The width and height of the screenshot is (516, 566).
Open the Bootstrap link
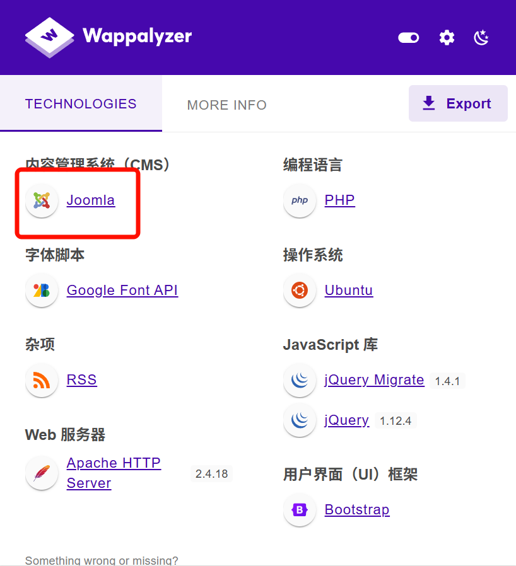point(357,510)
